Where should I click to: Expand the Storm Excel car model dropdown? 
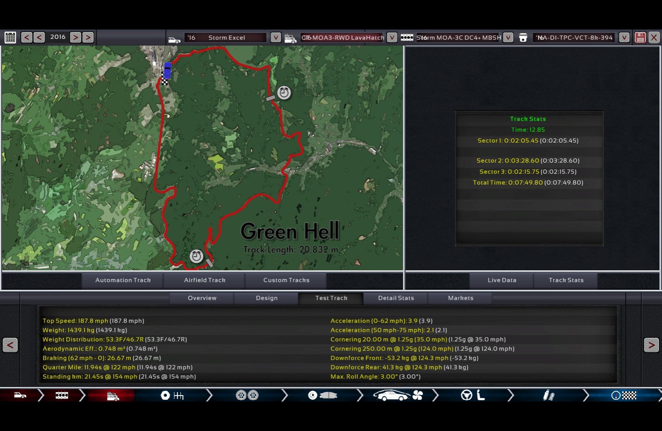click(275, 38)
